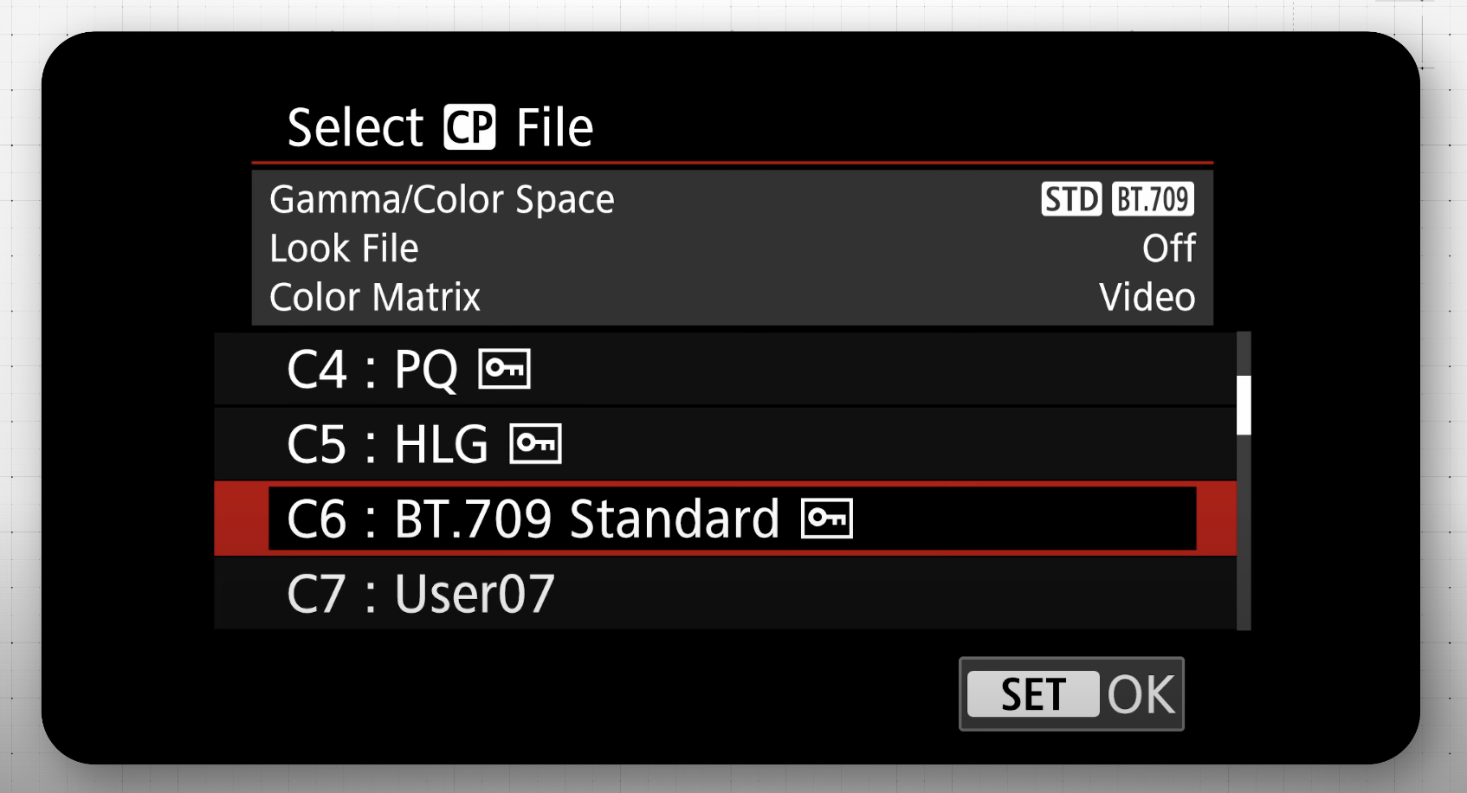Click the Gamma/Color Space label

[x=442, y=200]
